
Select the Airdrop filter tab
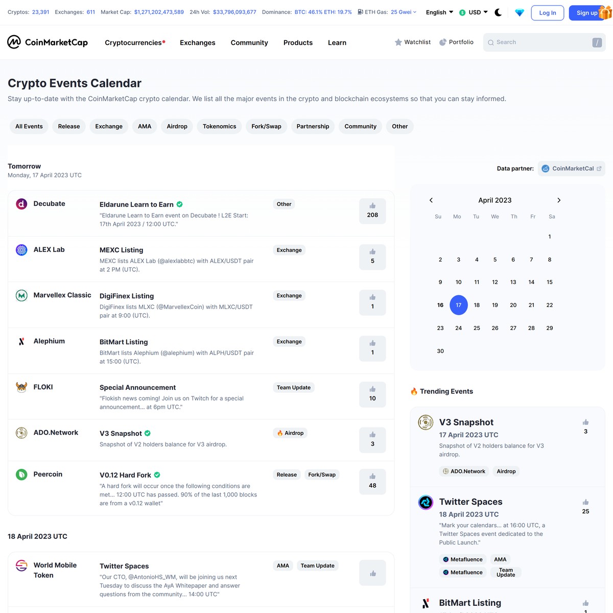(x=177, y=126)
